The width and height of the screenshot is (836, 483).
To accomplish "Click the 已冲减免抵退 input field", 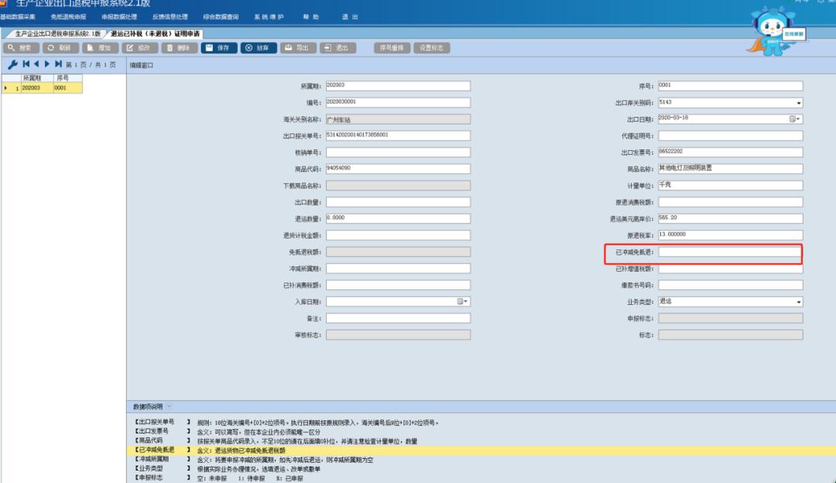I will [x=730, y=252].
